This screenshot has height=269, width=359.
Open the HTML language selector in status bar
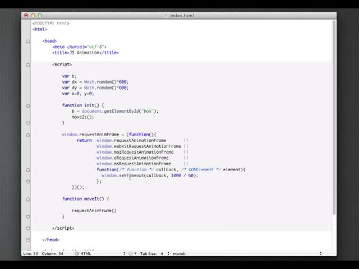coord(100,253)
